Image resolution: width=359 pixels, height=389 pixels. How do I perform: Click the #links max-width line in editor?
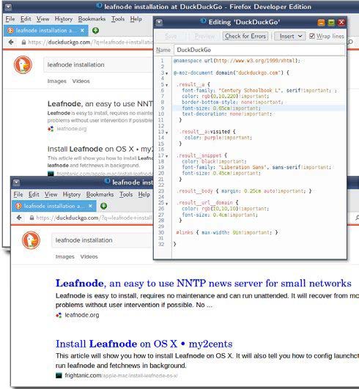(227, 232)
